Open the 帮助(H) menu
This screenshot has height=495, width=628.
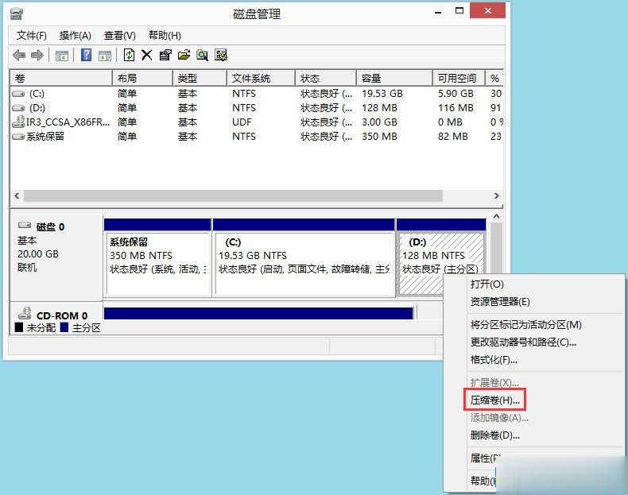tap(165, 36)
